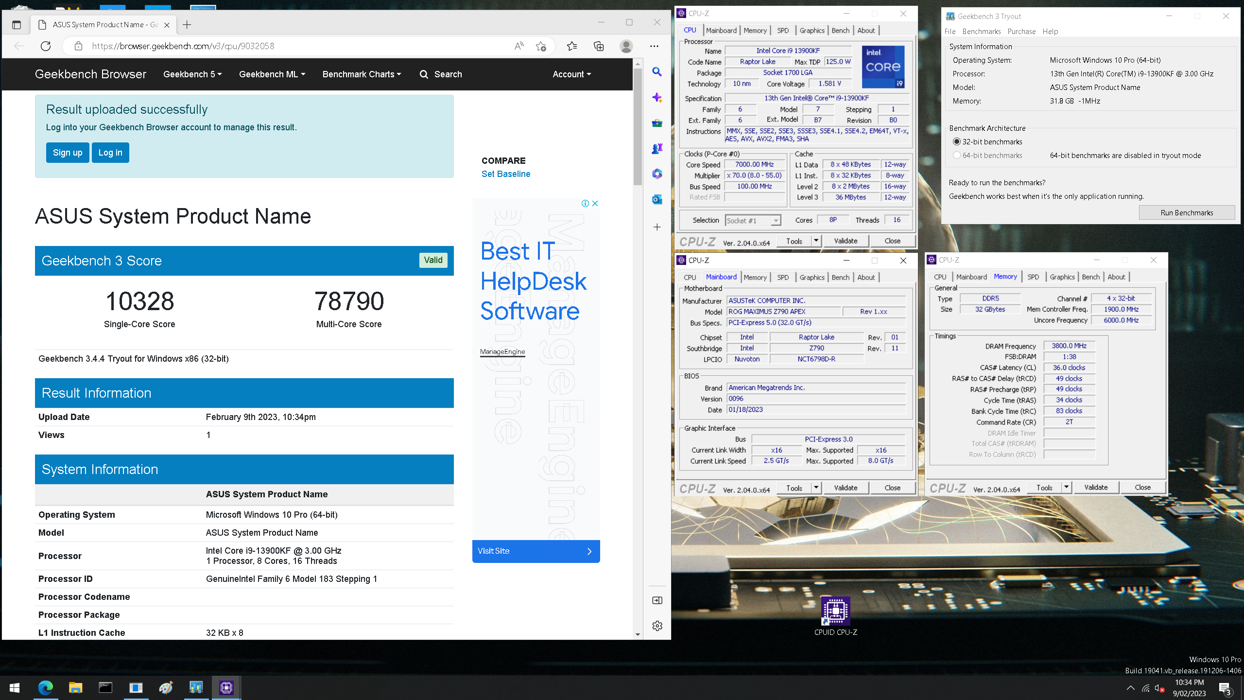Screen dimensions: 1244x700
Task: Open SPD tab in Mainboard CPU-Z window
Action: point(783,277)
